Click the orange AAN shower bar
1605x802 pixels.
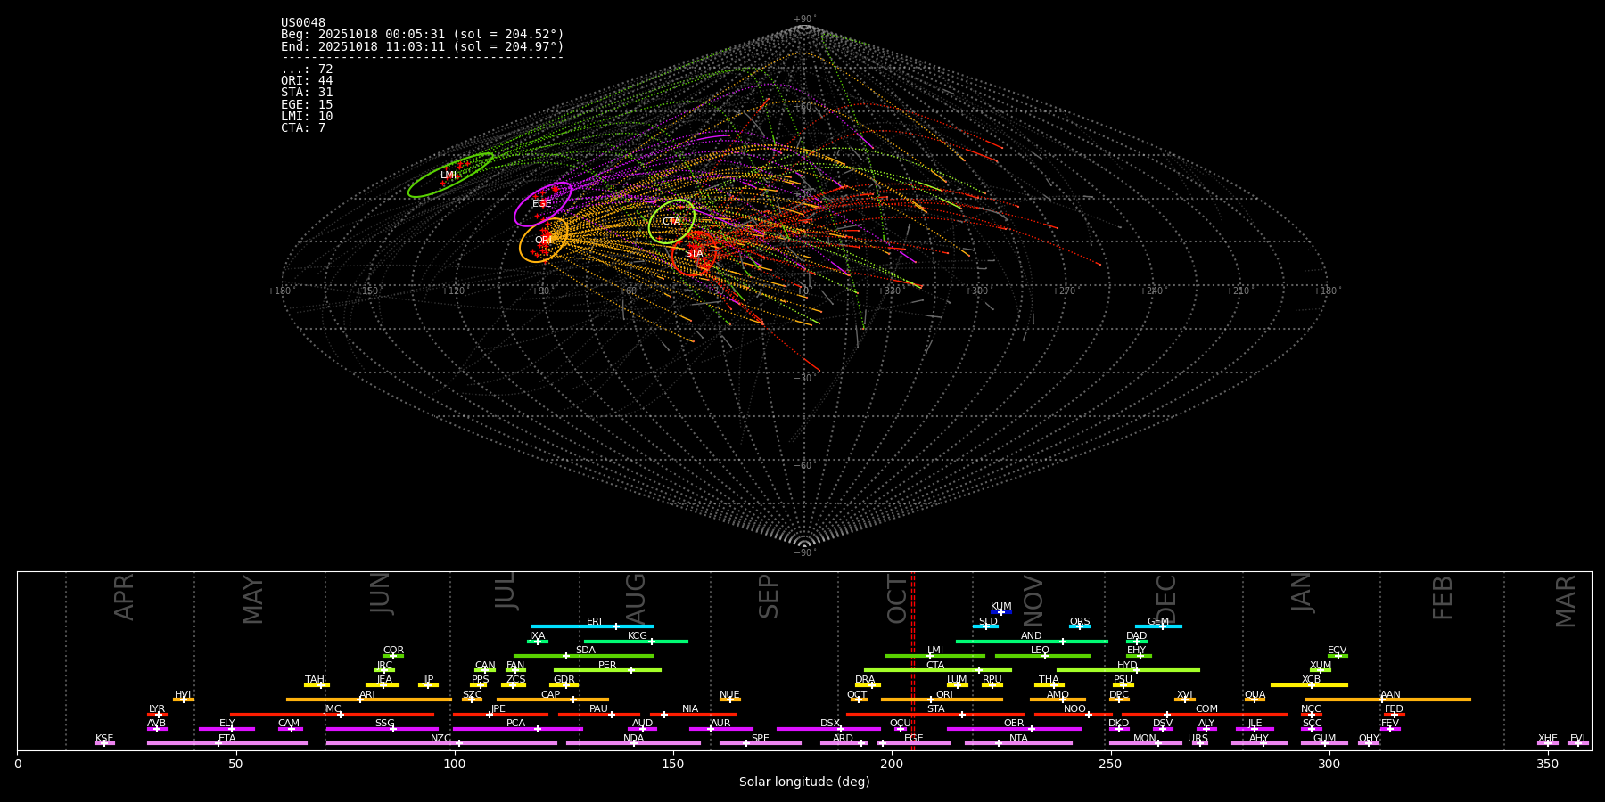click(1388, 700)
